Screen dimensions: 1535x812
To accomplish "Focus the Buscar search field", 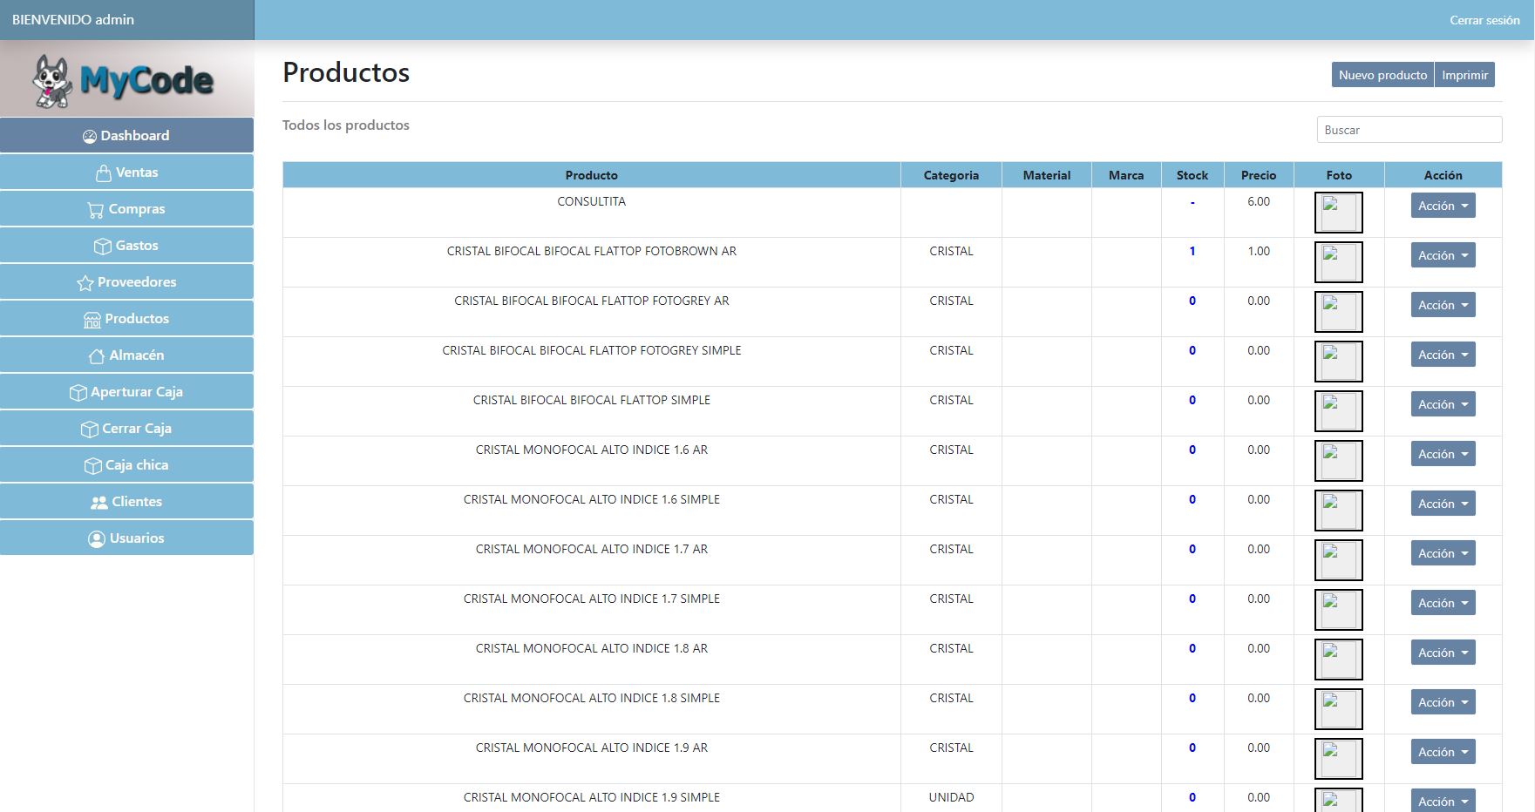I will [1409, 130].
